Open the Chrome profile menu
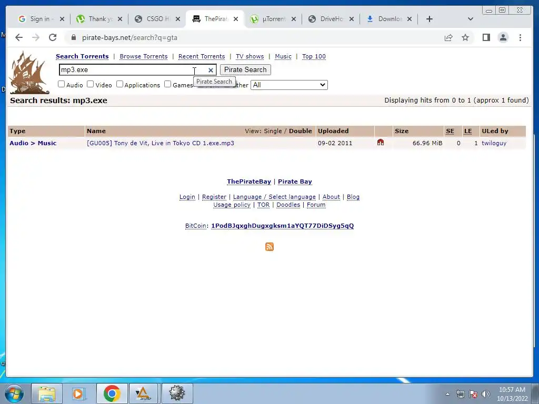 point(503,37)
